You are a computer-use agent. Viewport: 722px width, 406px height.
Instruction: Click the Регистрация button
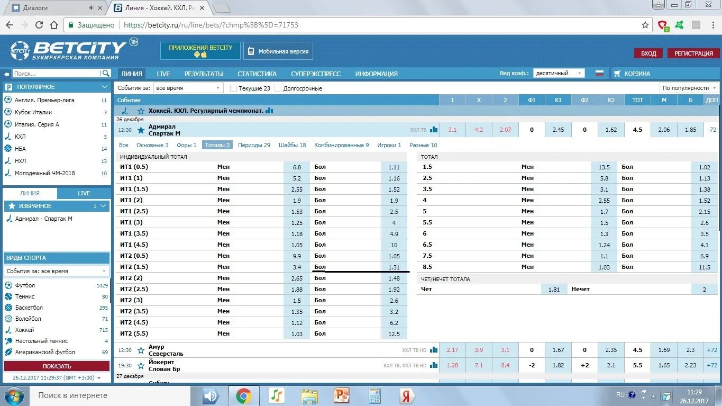tap(693, 53)
